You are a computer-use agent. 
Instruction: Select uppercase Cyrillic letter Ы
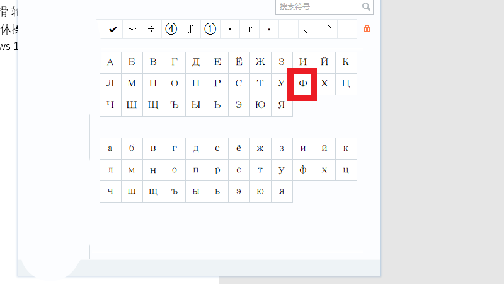(196, 105)
